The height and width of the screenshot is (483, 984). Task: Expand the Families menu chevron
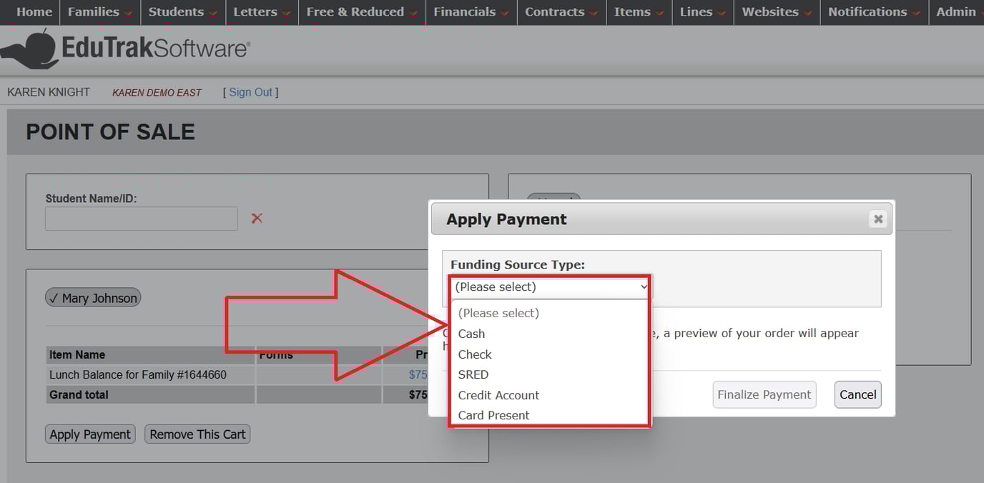click(127, 12)
